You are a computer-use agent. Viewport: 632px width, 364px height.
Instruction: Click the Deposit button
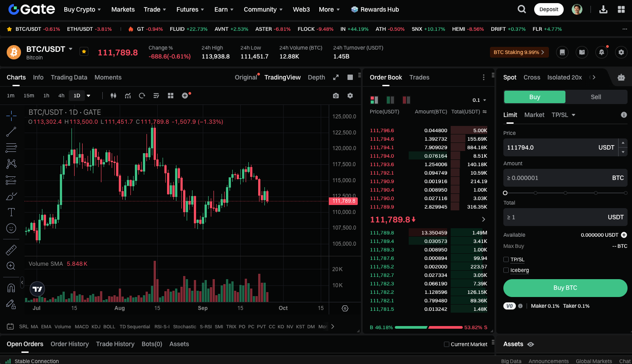pyautogui.click(x=549, y=9)
